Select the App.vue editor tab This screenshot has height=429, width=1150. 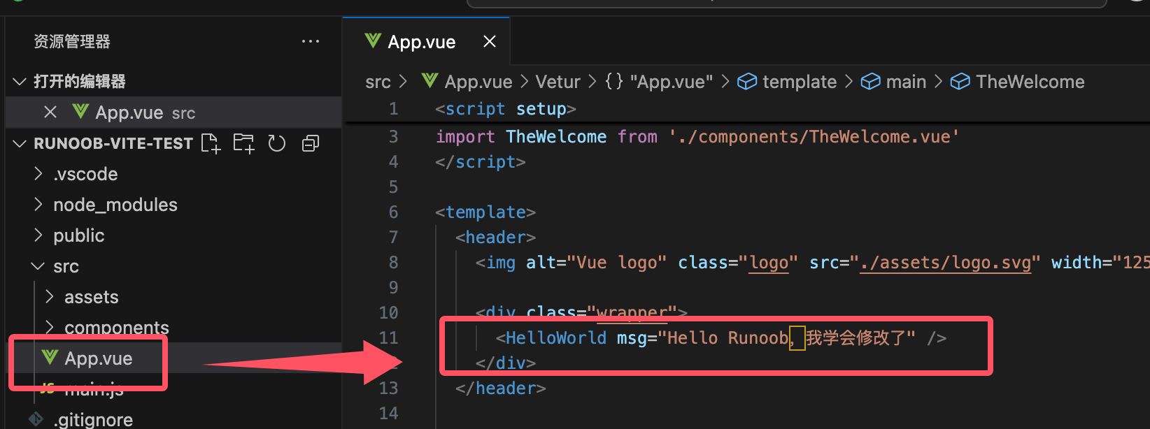(421, 42)
